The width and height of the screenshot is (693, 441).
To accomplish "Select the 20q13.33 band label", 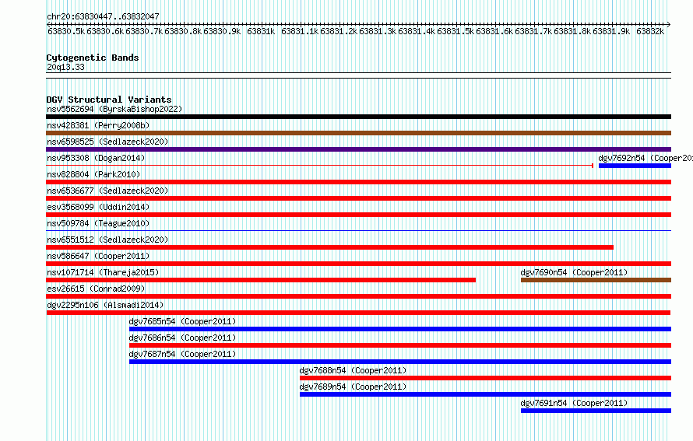I will coord(65,67).
